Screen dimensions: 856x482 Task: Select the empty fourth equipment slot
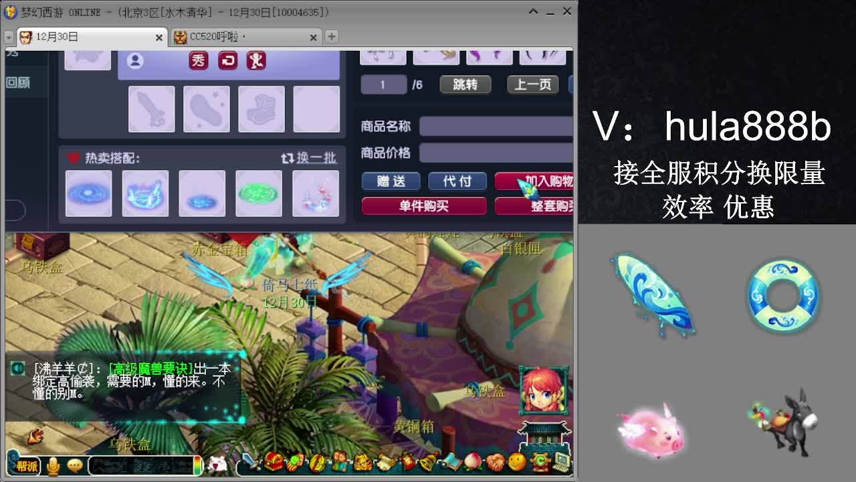pos(316,109)
